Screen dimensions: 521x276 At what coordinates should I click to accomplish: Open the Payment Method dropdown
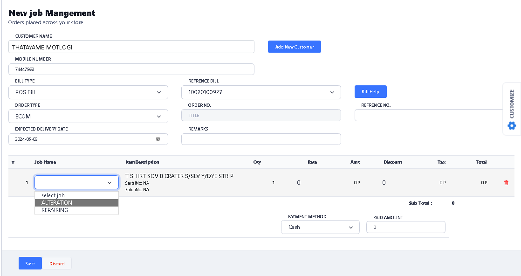point(320,227)
